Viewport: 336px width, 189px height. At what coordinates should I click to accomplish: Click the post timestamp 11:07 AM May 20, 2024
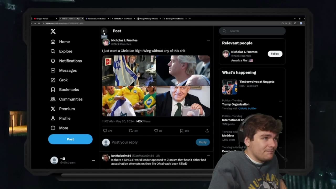[x=118, y=121]
